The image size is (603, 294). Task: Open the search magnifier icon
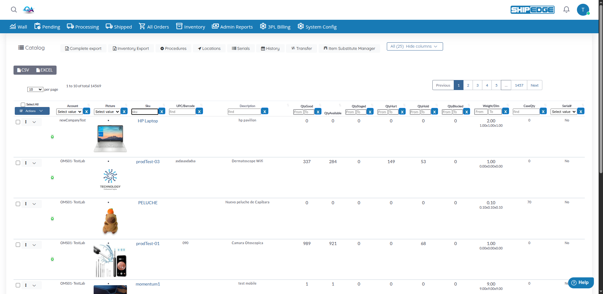(x=14, y=10)
